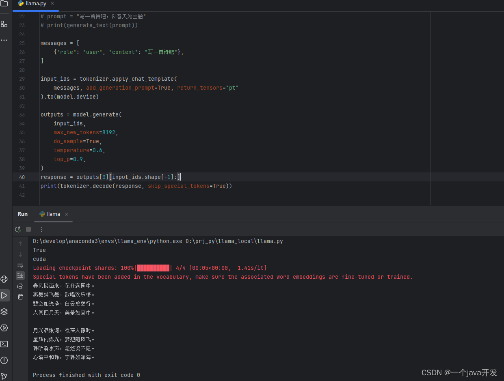Select the Run panel title tab
Screen dimensions: 504x381
pyautogui.click(x=23, y=214)
